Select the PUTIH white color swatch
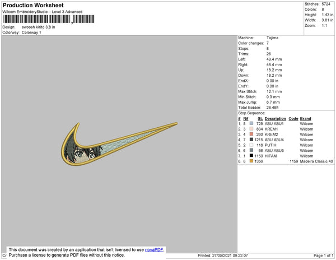 251,145
